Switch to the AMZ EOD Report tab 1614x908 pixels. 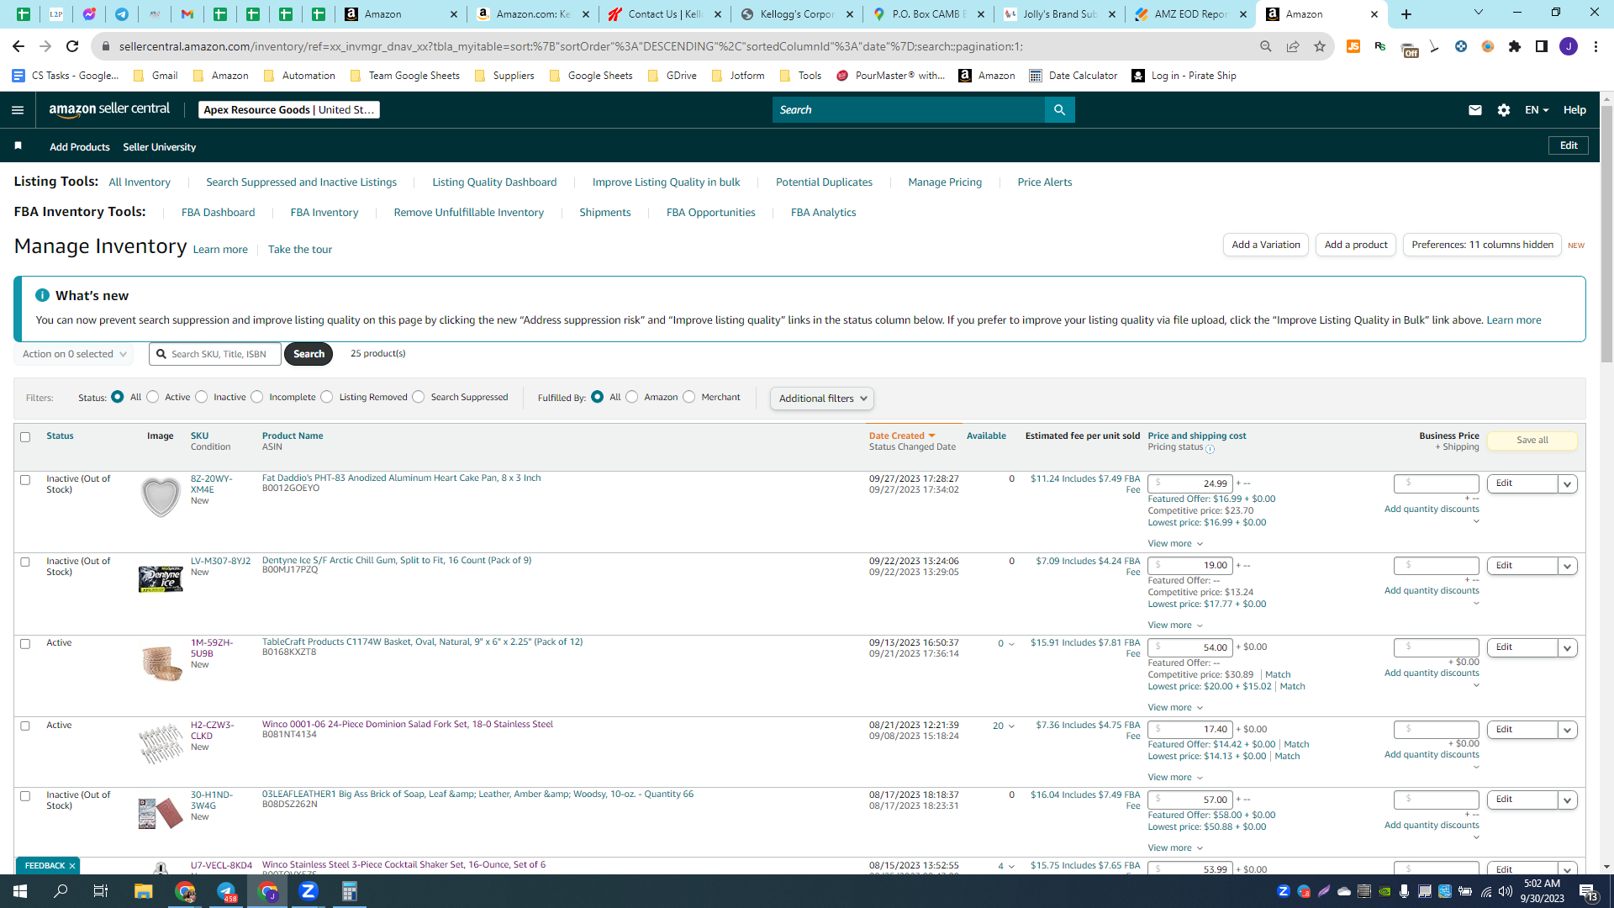pyautogui.click(x=1190, y=14)
